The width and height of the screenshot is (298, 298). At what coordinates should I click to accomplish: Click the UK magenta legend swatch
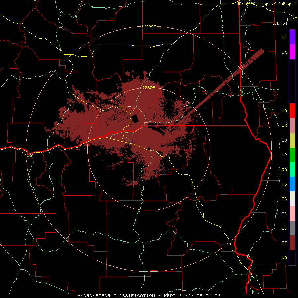pos(292,52)
